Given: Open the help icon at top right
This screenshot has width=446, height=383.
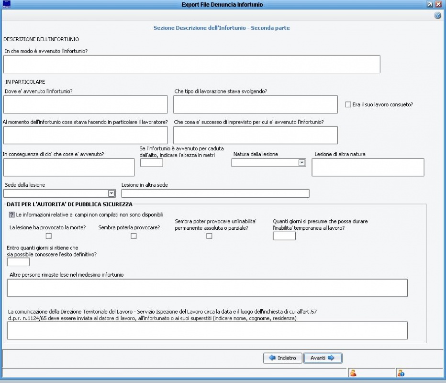Looking at the screenshot, I should click(437, 15).
